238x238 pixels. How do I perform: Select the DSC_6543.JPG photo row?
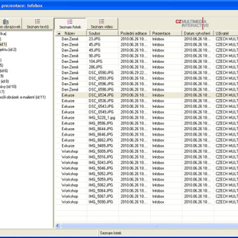pos(146,106)
